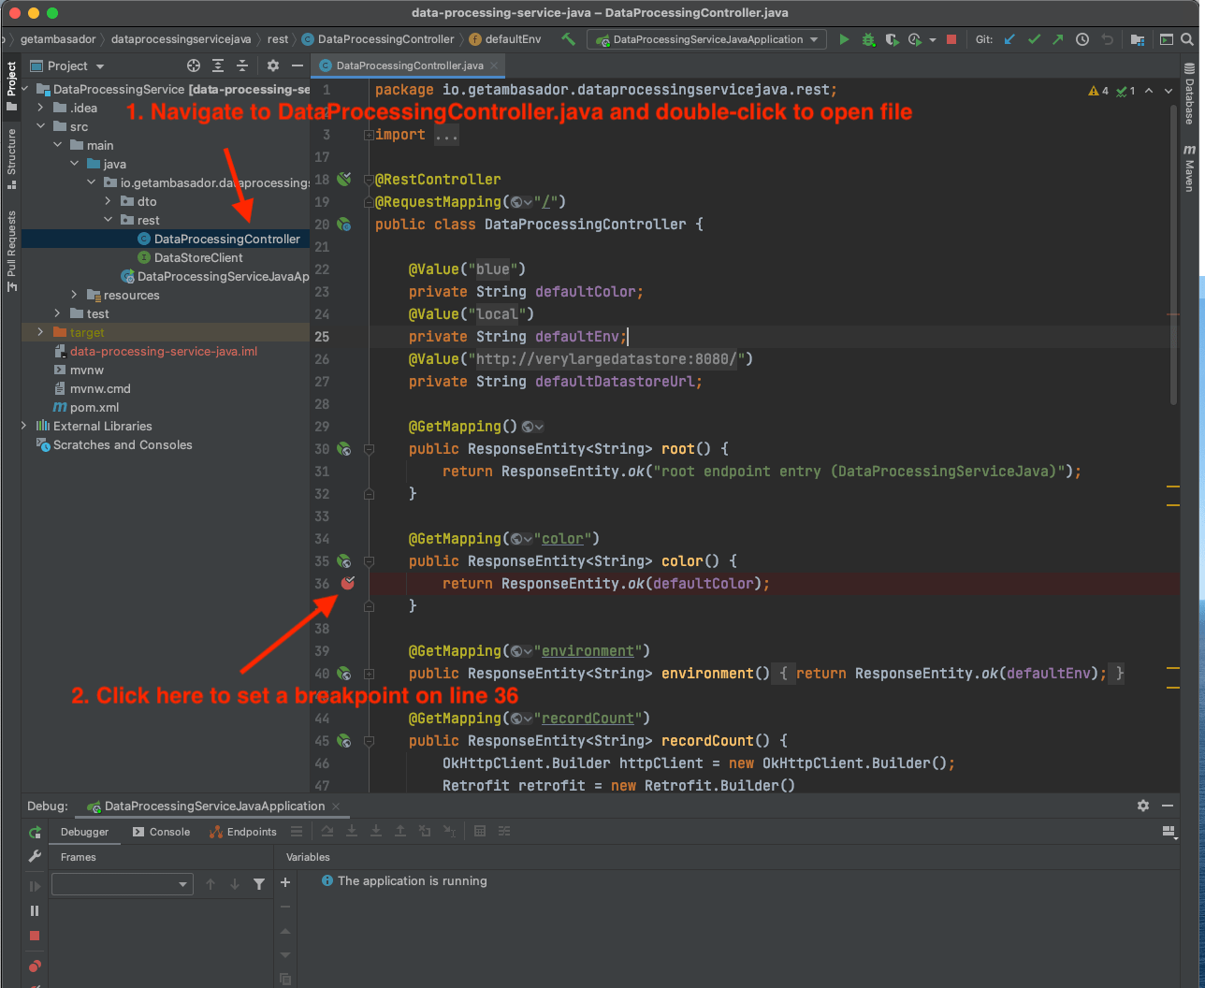Fold the root() method at line 30
This screenshot has height=988, width=1205.
369,449
